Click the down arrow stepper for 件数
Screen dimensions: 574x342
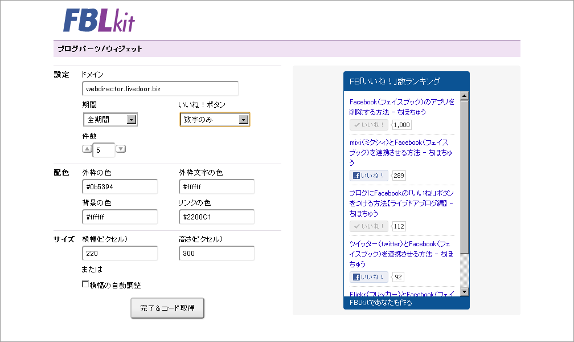[121, 149]
